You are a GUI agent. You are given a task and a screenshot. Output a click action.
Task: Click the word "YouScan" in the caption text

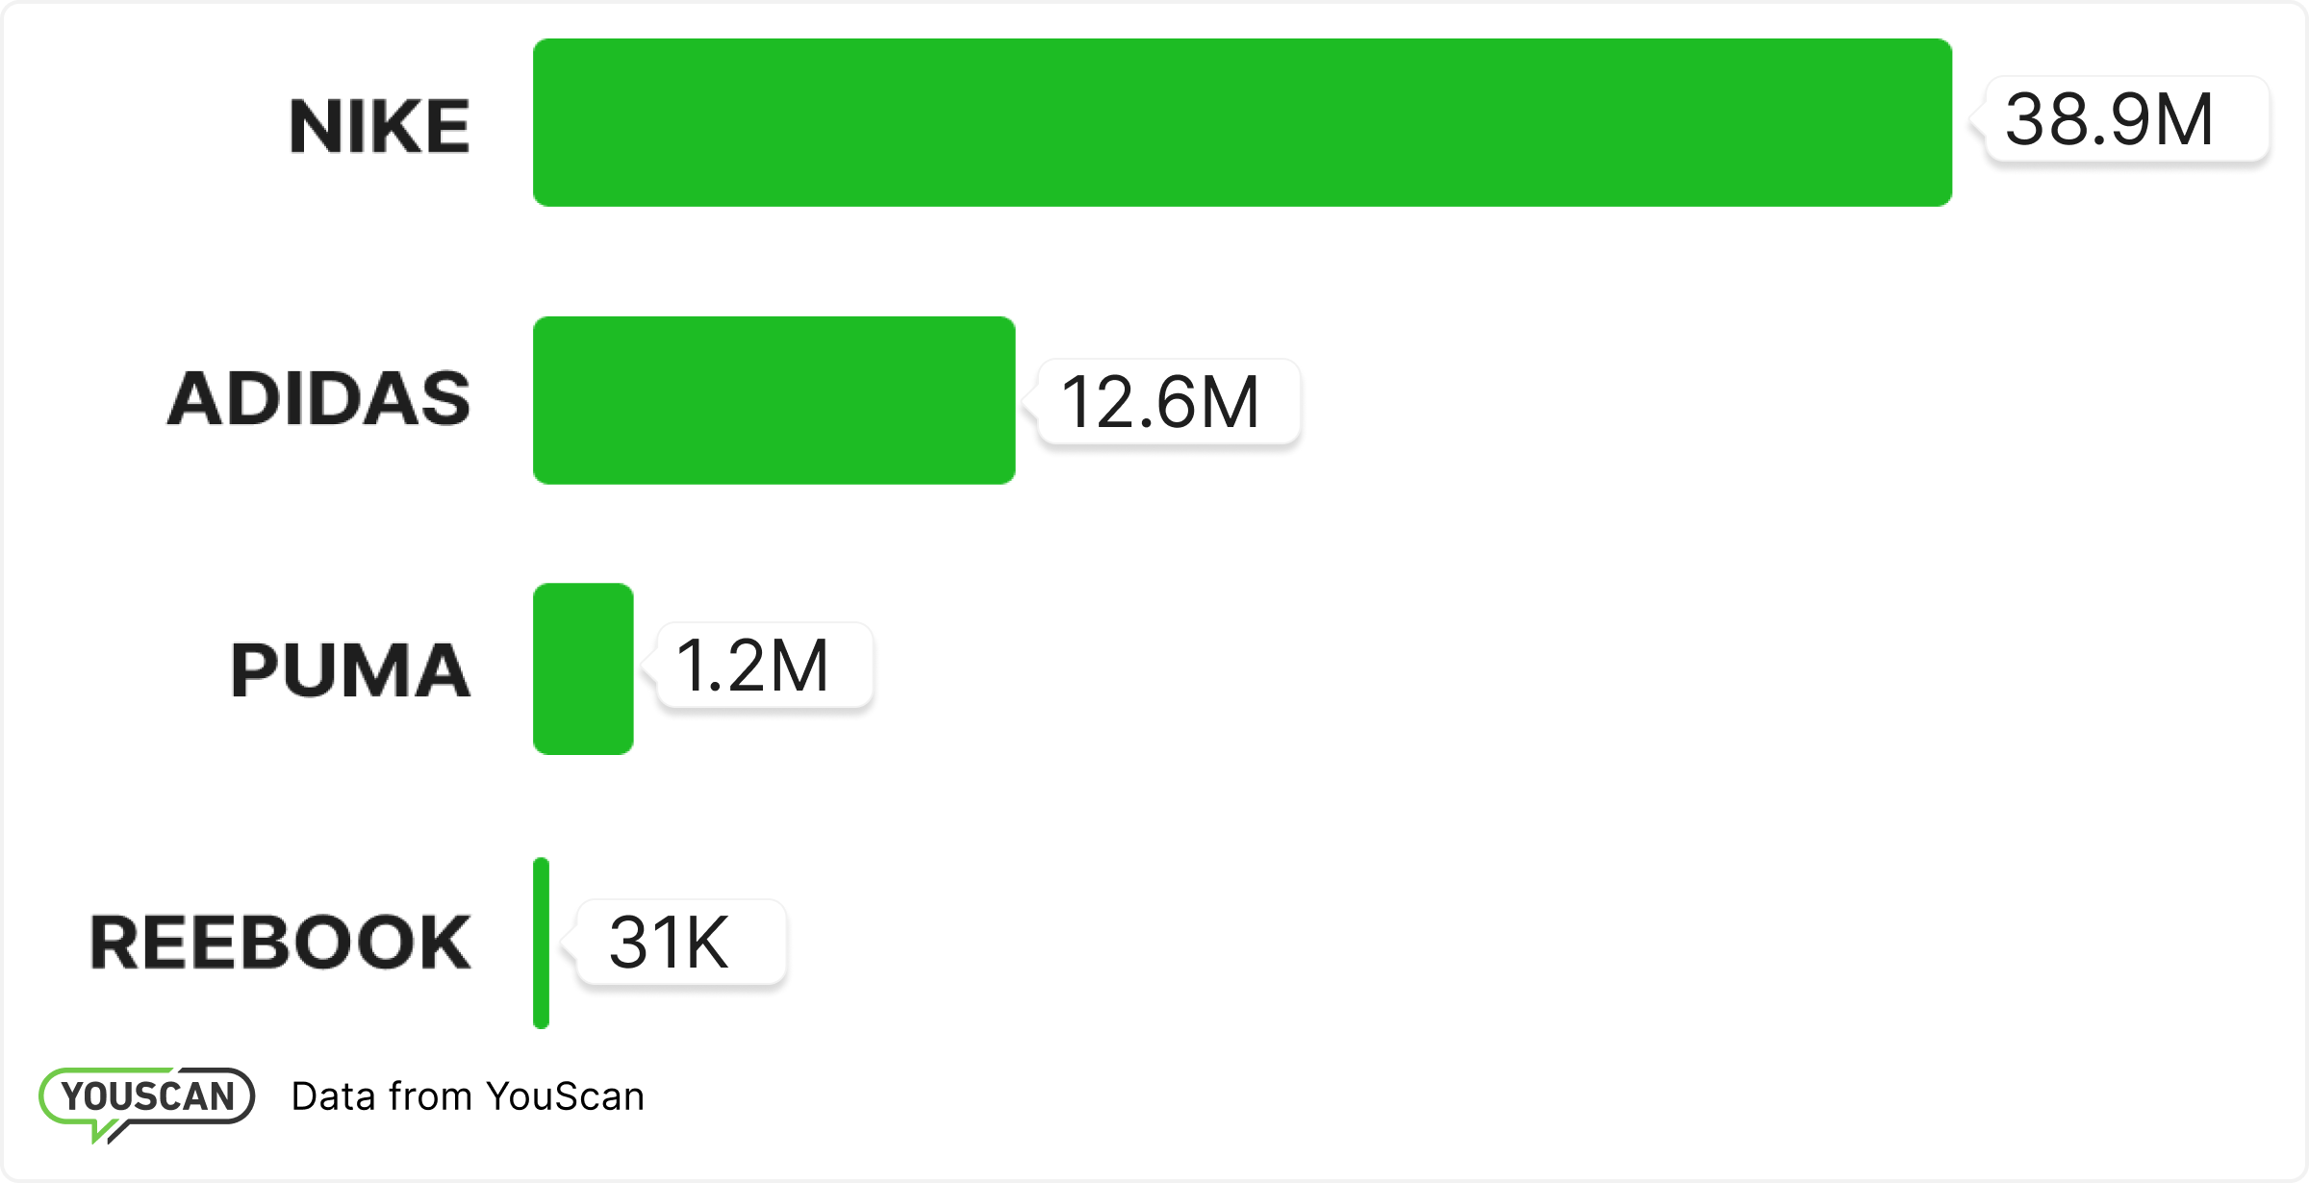click(x=565, y=1096)
